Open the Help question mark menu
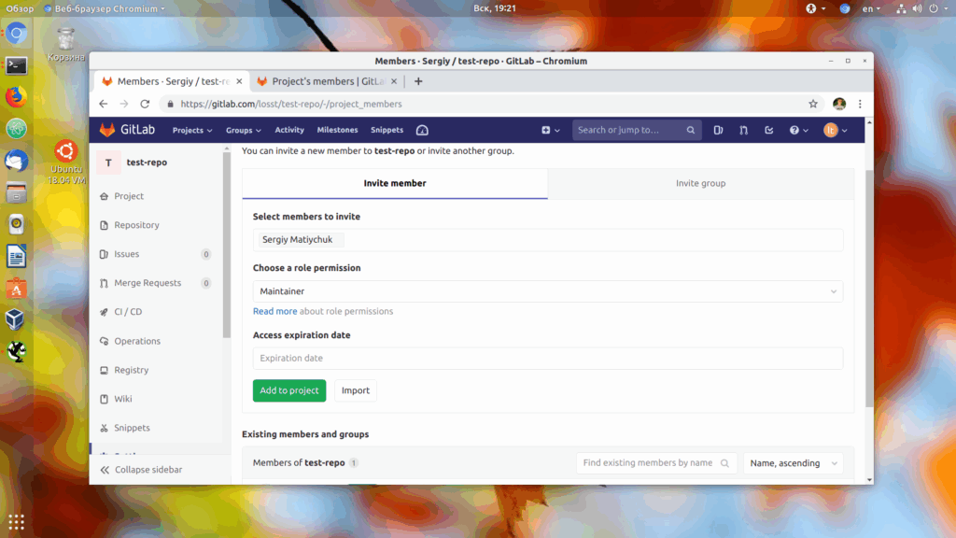956x538 pixels. click(x=799, y=130)
